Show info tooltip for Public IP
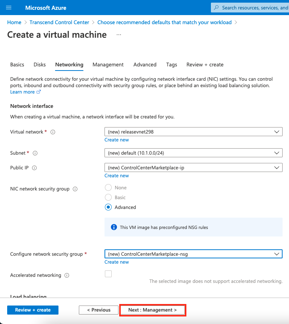Image resolution: width=289 pixels, height=324 pixels. point(34,168)
